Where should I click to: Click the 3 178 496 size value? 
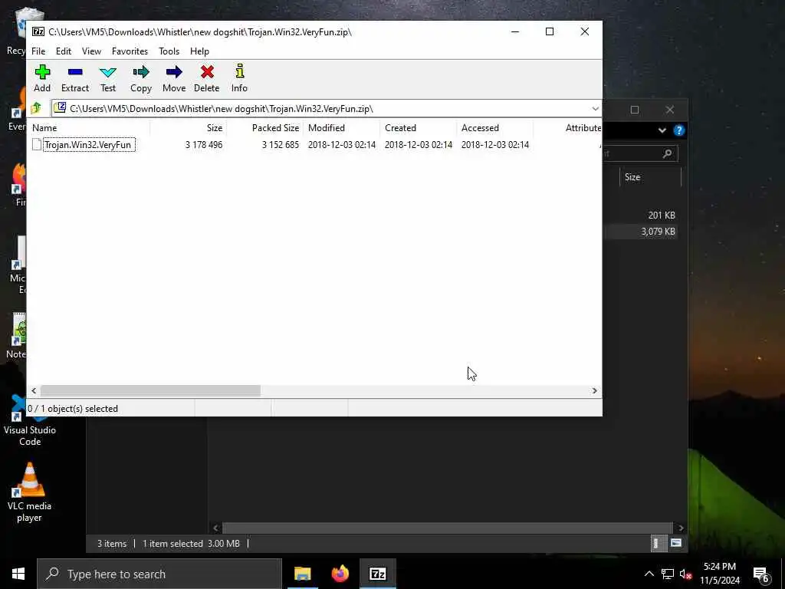pyautogui.click(x=204, y=145)
